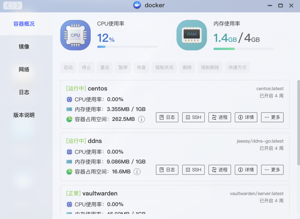View 进程 of the ddns container

click(220, 170)
